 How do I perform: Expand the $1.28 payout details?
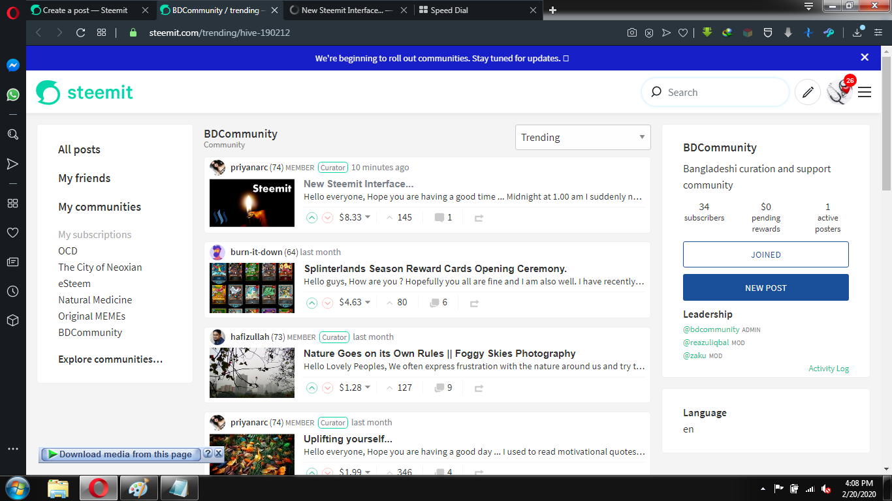[355, 387]
